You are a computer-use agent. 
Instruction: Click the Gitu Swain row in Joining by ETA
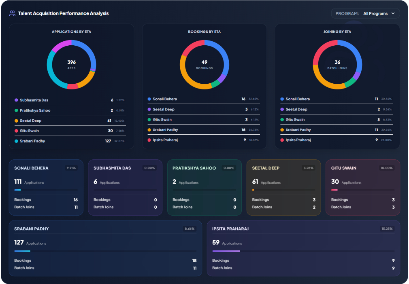[x=337, y=120]
